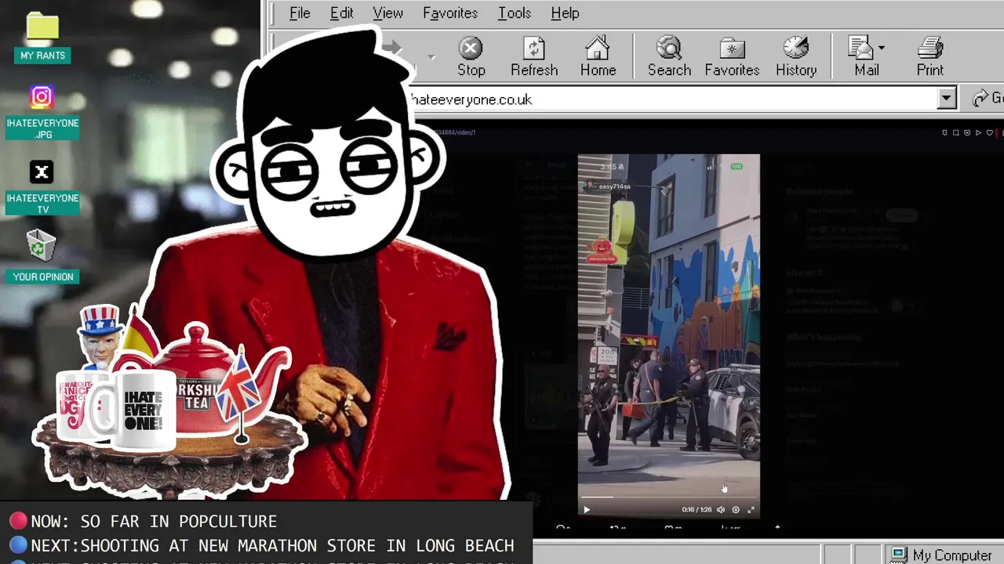Open the Search toolbar button
Image resolution: width=1004 pixels, height=564 pixels.
[x=669, y=56]
